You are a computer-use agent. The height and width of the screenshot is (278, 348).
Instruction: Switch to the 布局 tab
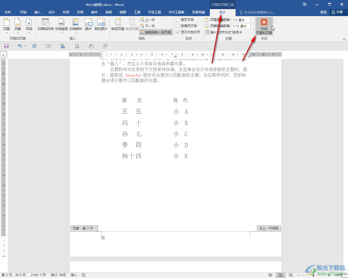pyautogui.click(x=66, y=12)
